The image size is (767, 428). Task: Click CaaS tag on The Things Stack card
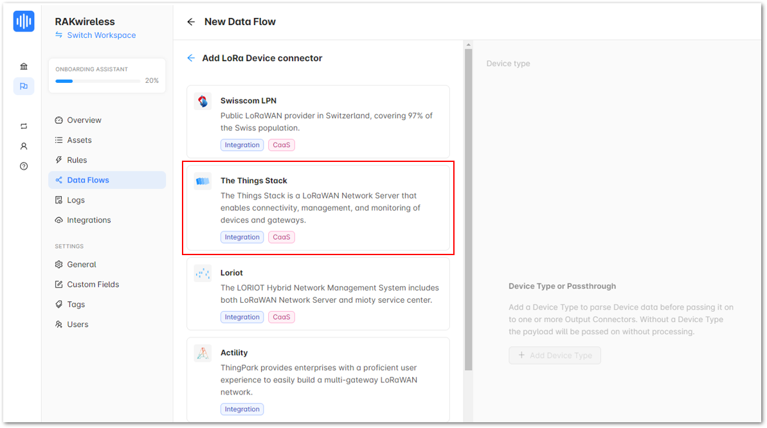[x=281, y=237]
